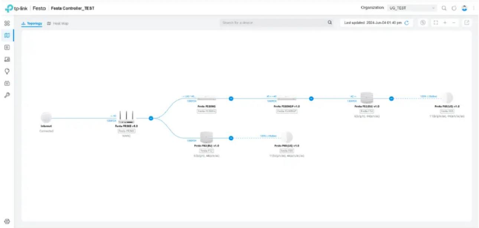This screenshot has width=479, height=228.
Task: Toggle fullscreen topology view
Action: [x=436, y=23]
